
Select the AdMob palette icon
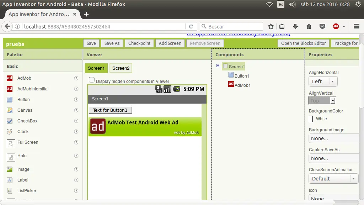10,78
